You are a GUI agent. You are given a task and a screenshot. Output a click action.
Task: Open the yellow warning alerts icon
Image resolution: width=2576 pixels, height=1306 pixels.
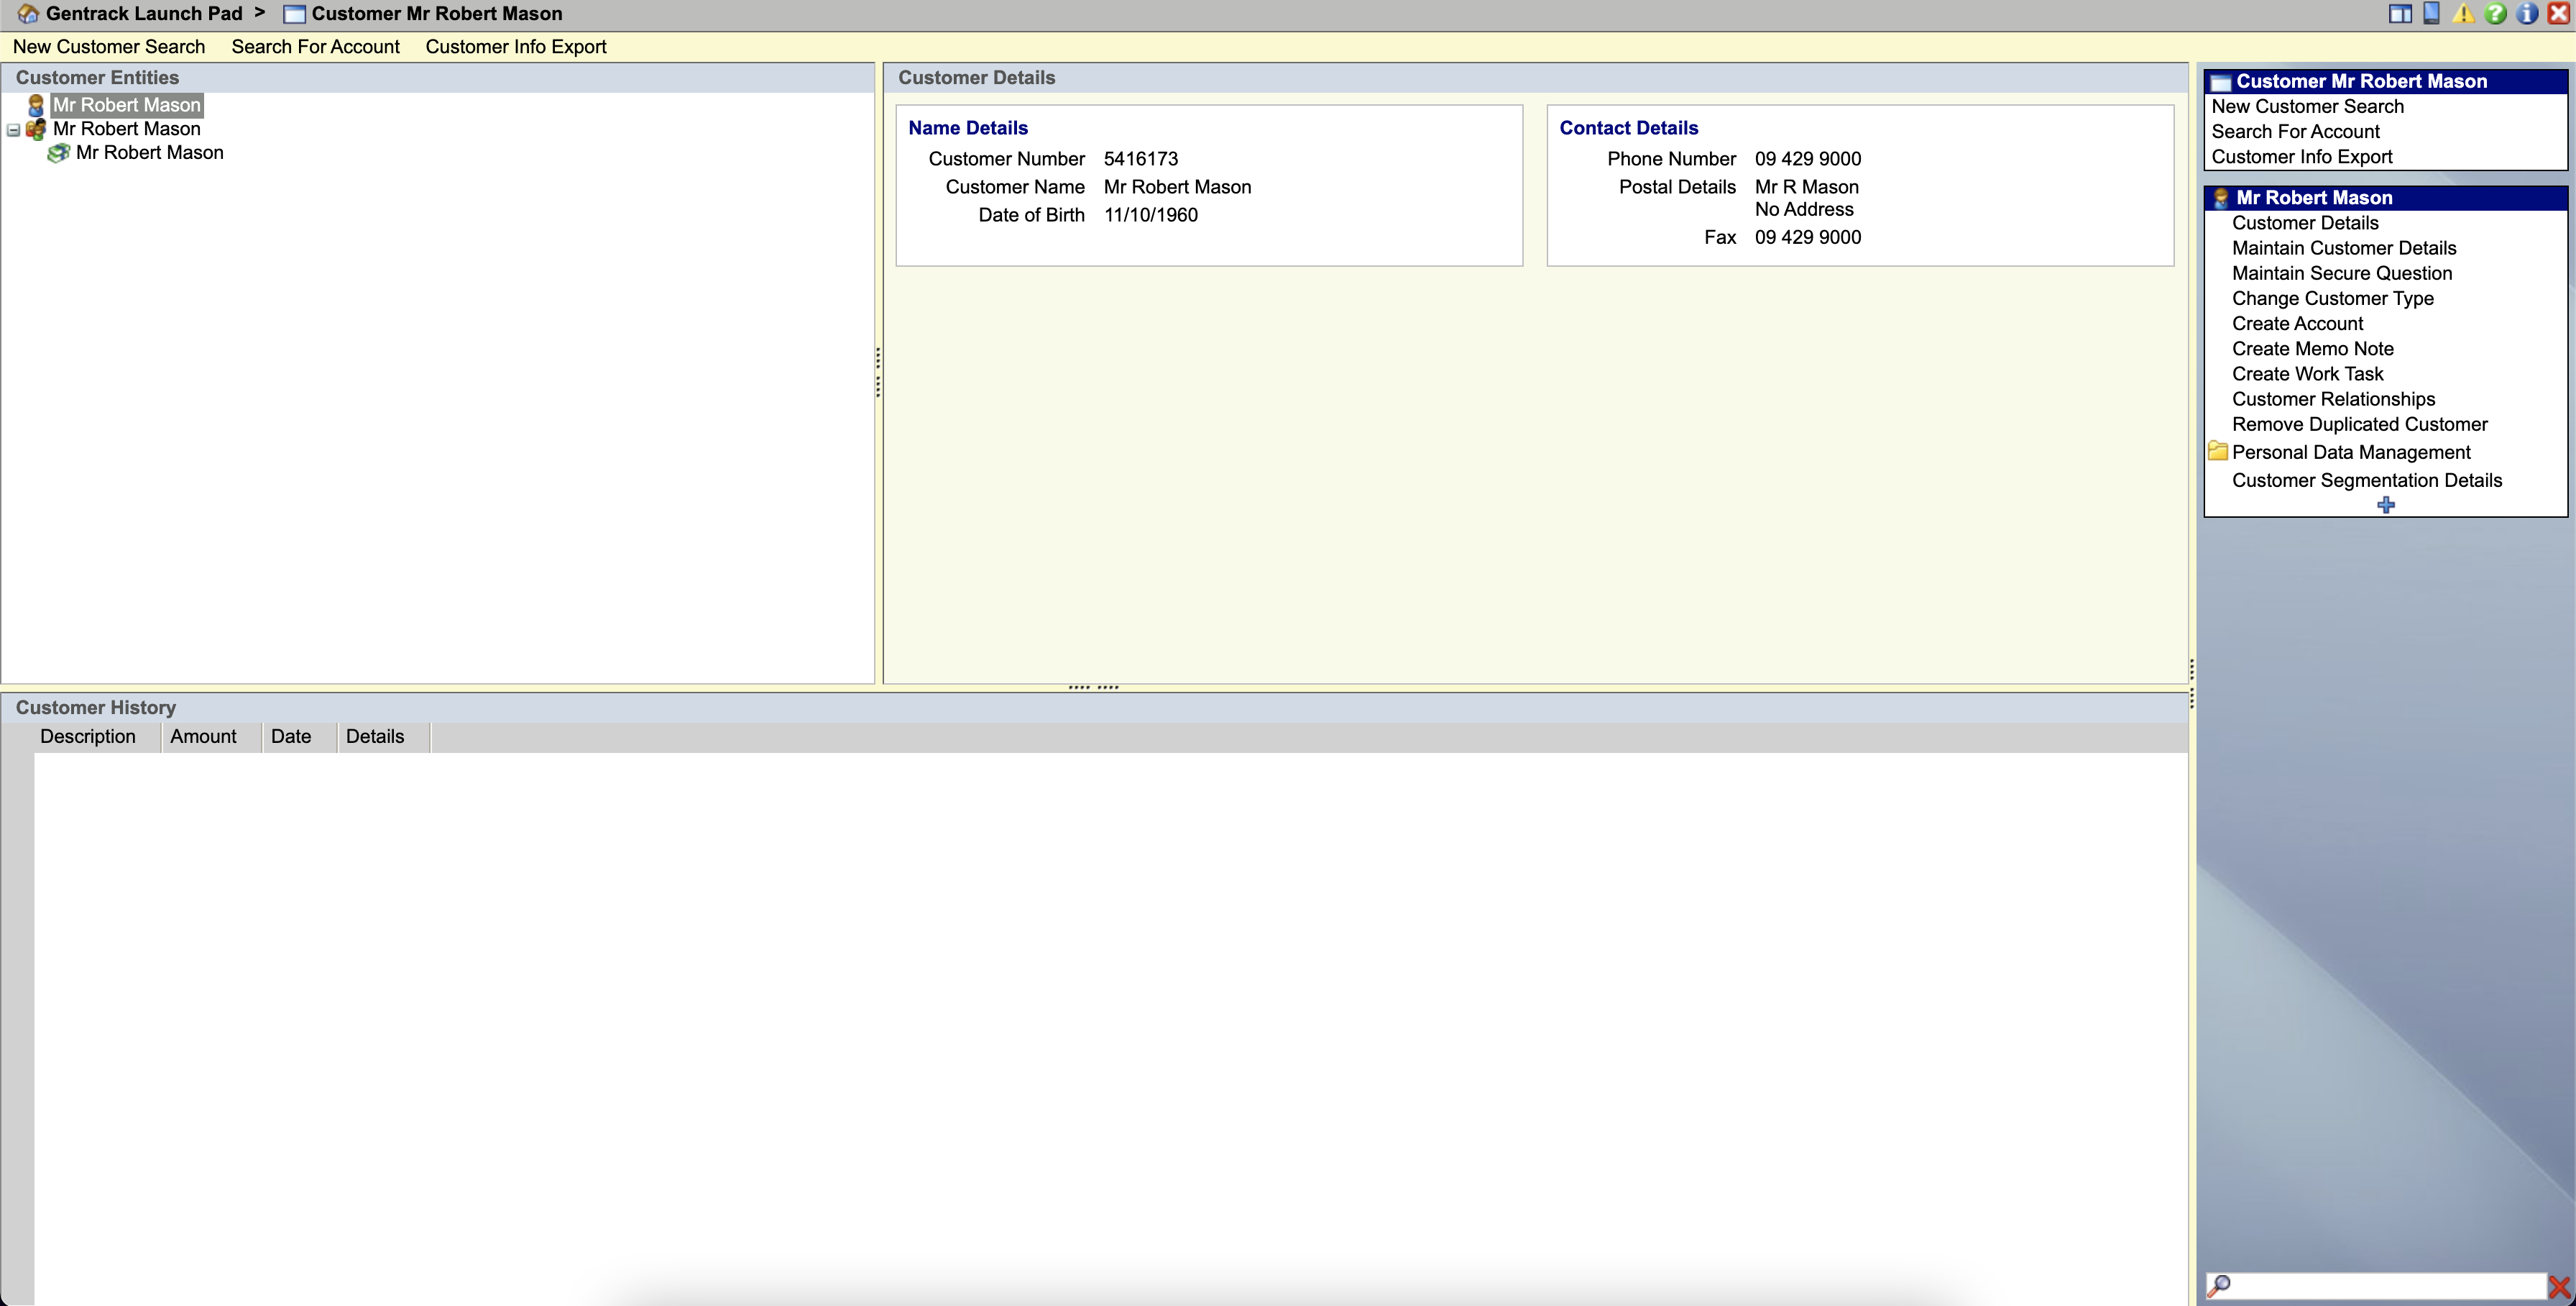[2463, 13]
